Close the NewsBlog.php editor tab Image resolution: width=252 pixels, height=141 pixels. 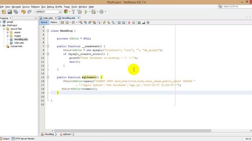pos(78,18)
